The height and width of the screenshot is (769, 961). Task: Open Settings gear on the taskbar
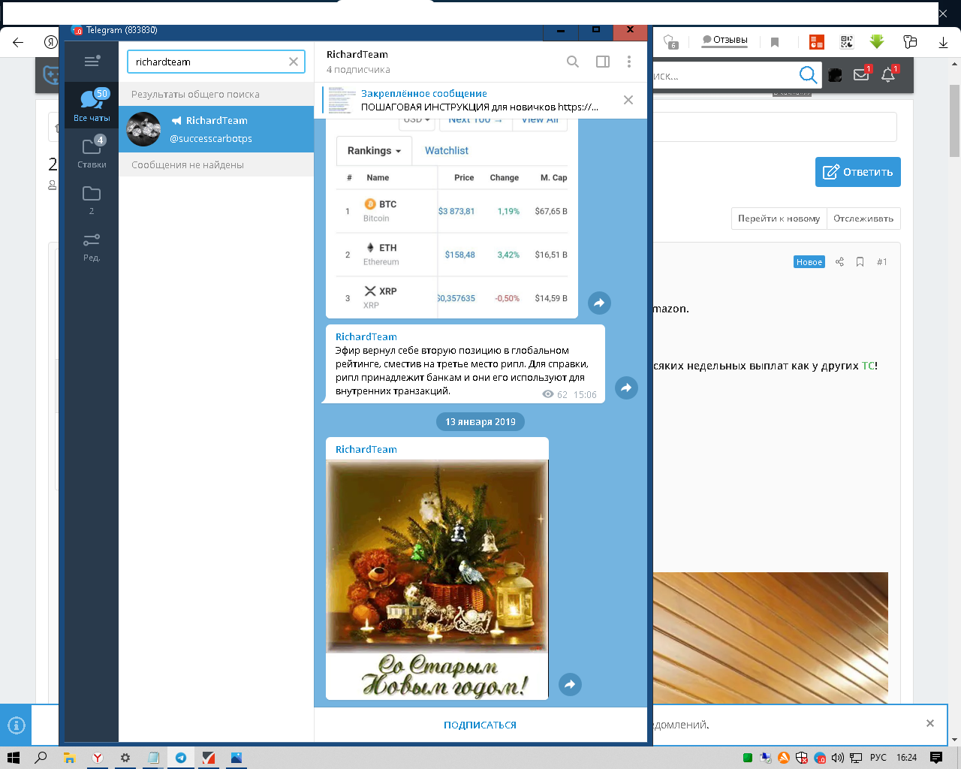pyautogui.click(x=125, y=758)
